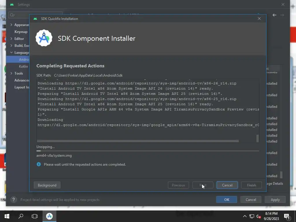
Task: Click the SDK Path value text
Action: pyautogui.click(x=88, y=75)
